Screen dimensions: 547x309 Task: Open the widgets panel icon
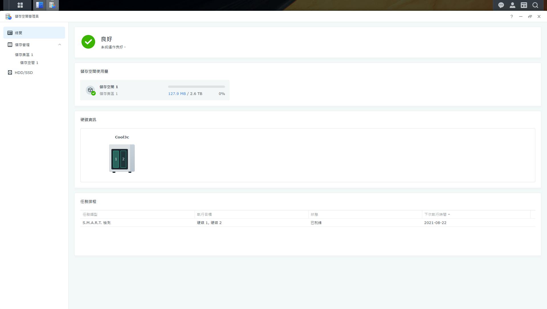click(x=524, y=5)
